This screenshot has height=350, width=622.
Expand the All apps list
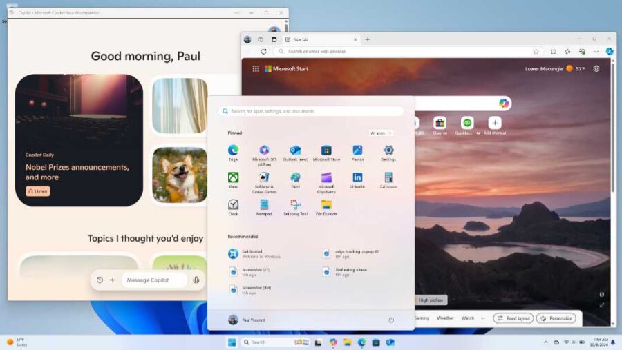(381, 133)
